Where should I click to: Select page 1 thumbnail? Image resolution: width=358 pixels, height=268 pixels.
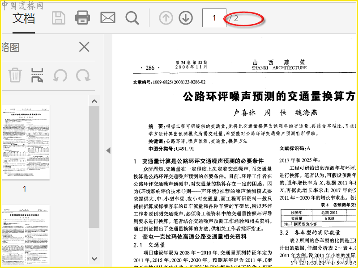pyautogui.click(x=26, y=142)
